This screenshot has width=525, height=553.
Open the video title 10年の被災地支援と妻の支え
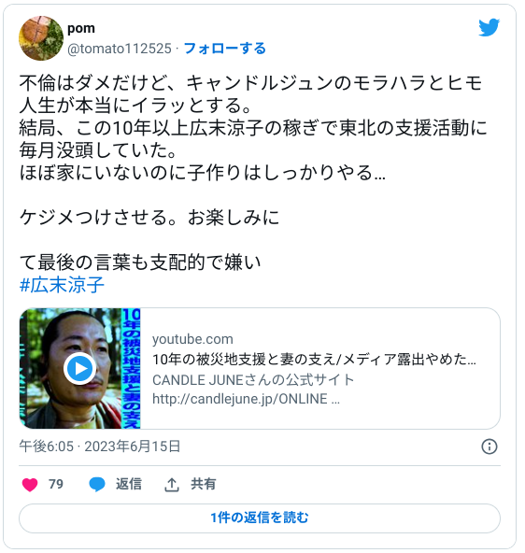(314, 360)
